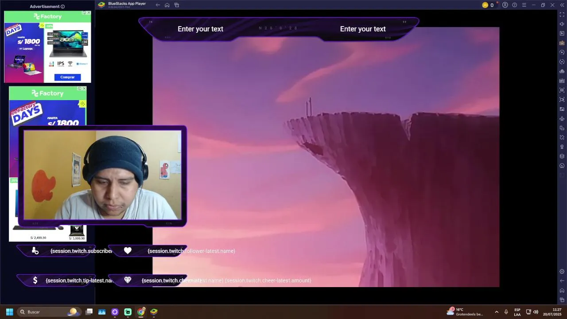Click the rotate screen icon in the side toolbar

(562, 128)
